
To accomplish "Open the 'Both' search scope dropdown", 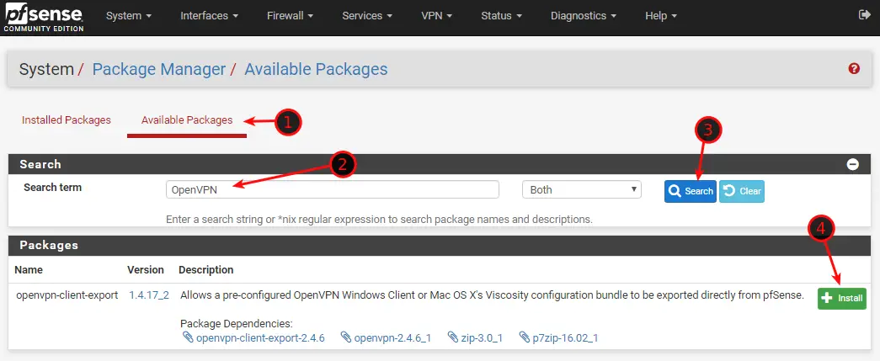I will [x=582, y=189].
